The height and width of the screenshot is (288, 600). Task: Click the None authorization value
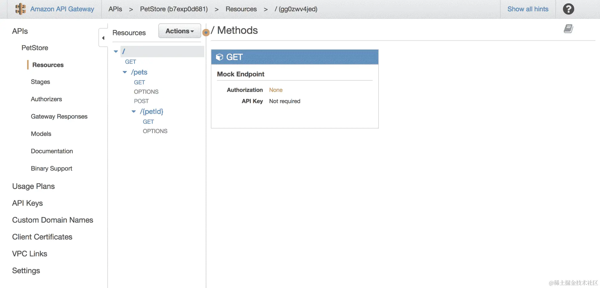(x=276, y=90)
